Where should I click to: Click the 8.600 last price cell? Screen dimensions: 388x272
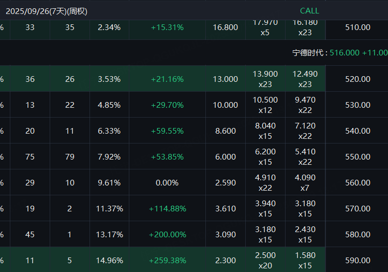click(x=226, y=131)
